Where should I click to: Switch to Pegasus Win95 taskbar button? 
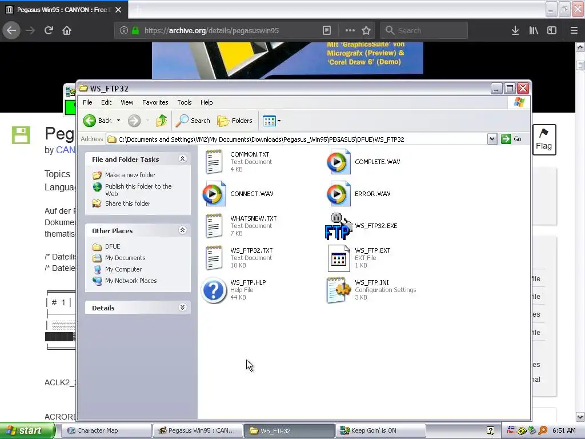click(x=197, y=430)
